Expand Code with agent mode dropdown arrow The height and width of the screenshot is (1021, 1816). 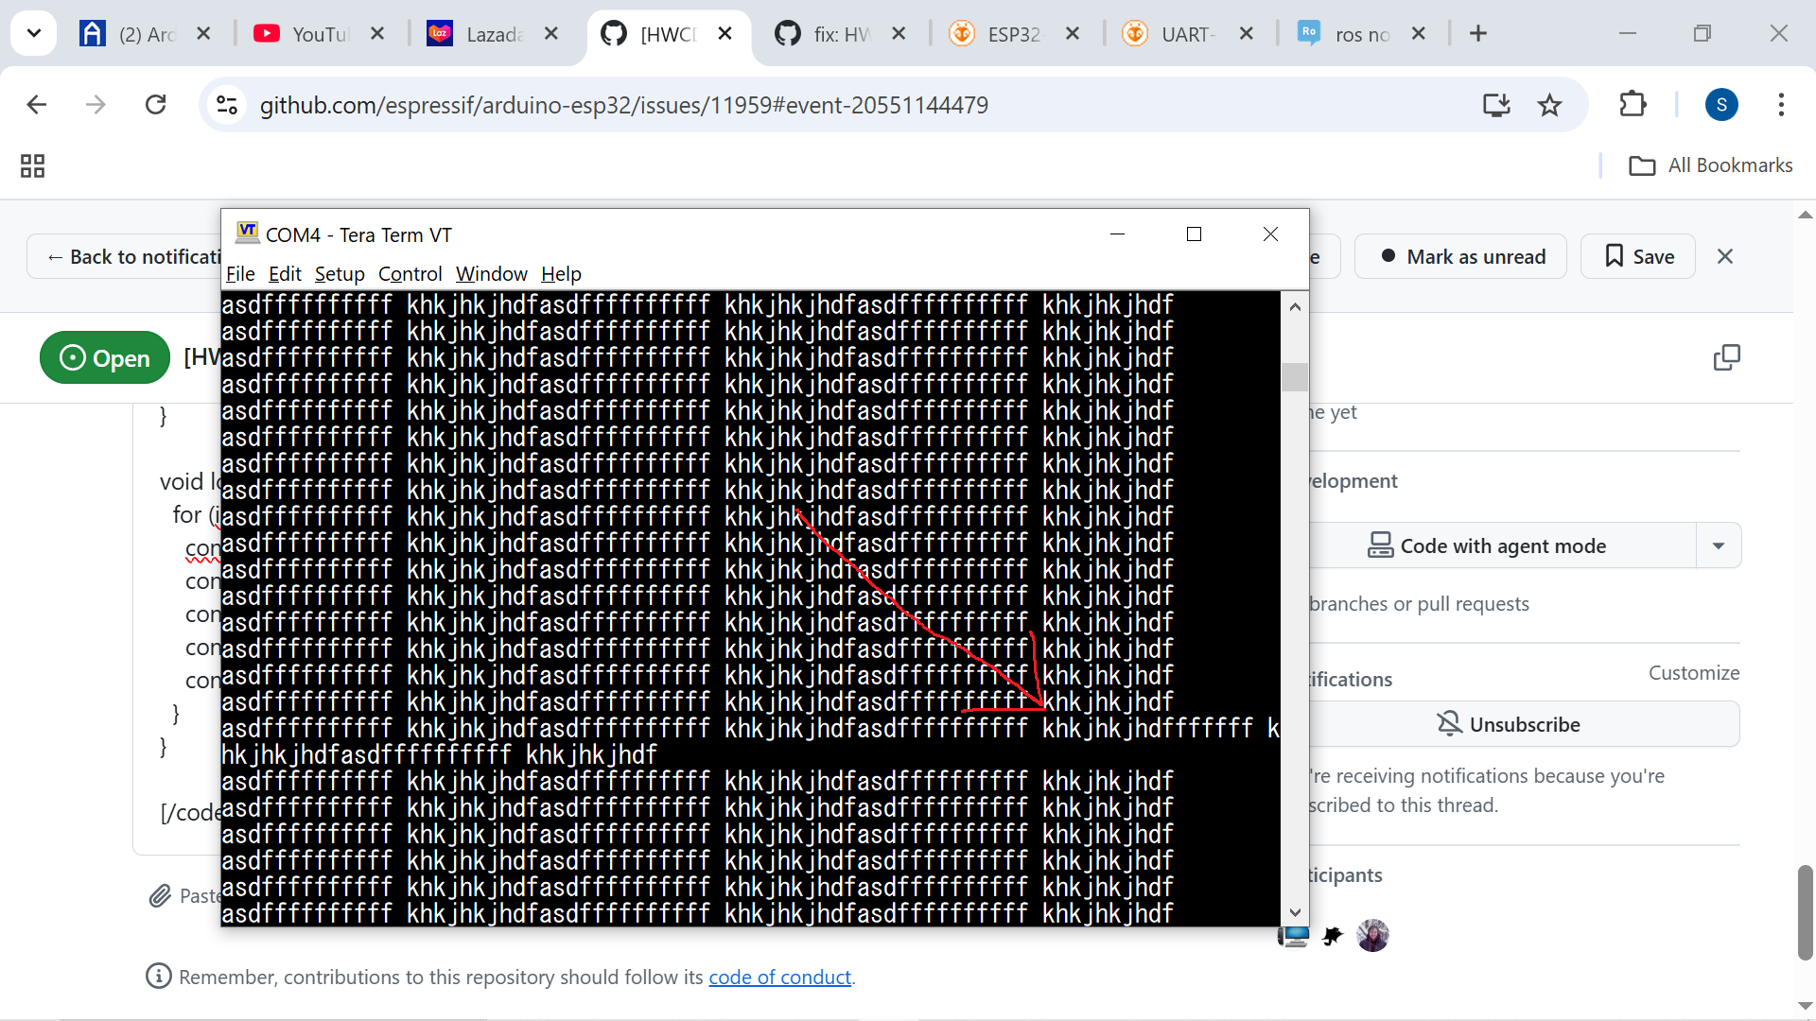point(1719,545)
